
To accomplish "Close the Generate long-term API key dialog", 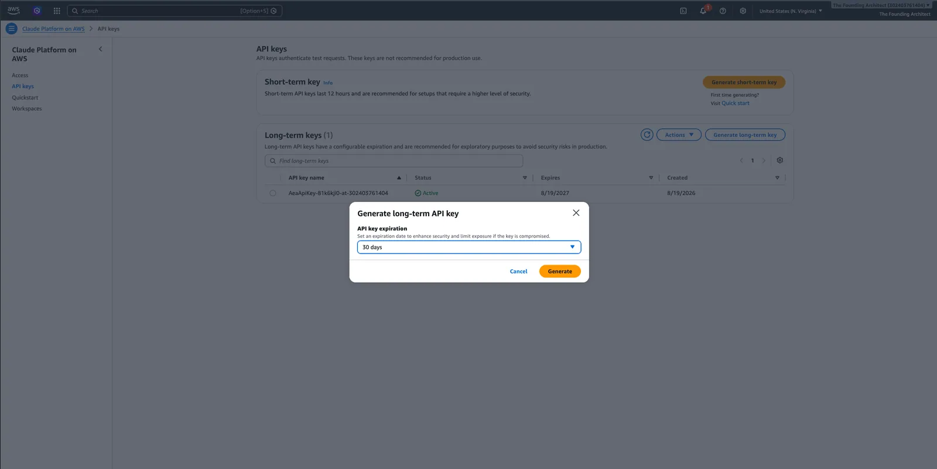I will (576, 213).
